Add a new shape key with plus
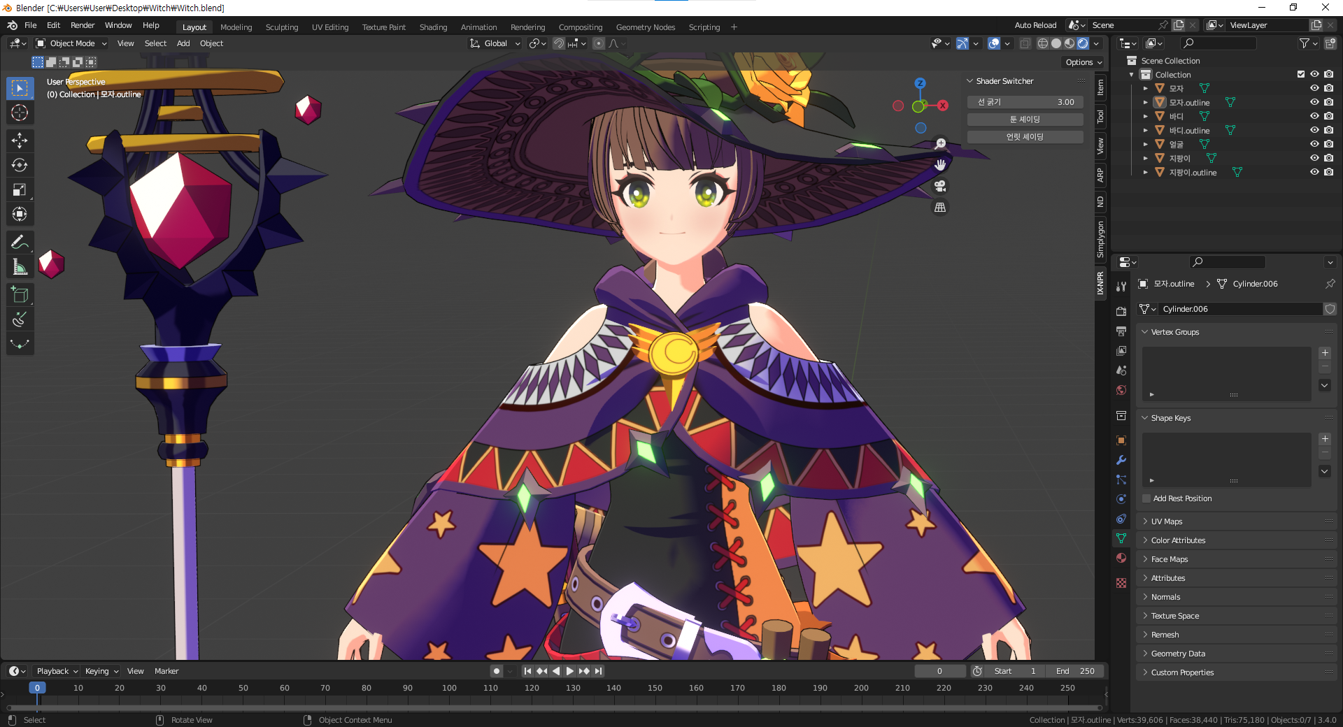Viewport: 1343px width, 727px height. coord(1325,439)
